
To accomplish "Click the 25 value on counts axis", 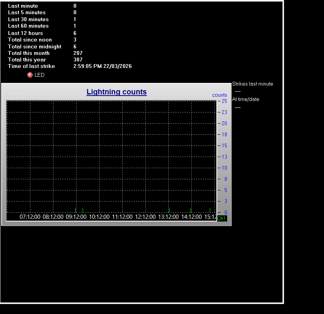I will 224,101.
